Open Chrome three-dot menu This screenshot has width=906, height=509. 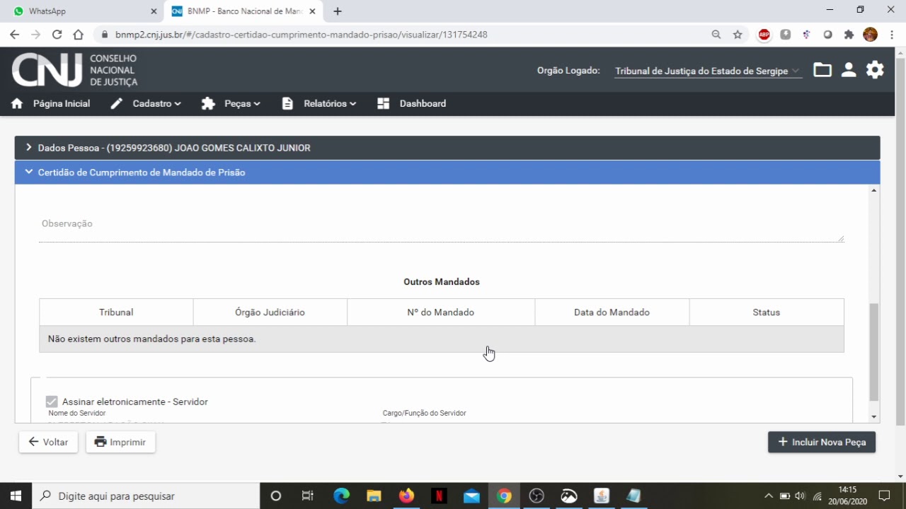coord(891,35)
